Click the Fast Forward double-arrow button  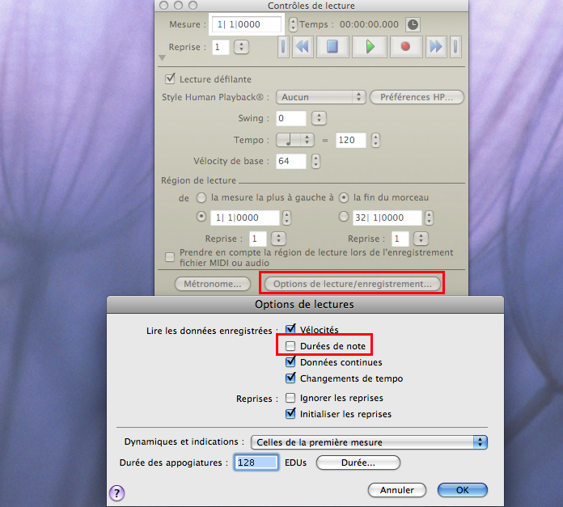click(436, 47)
